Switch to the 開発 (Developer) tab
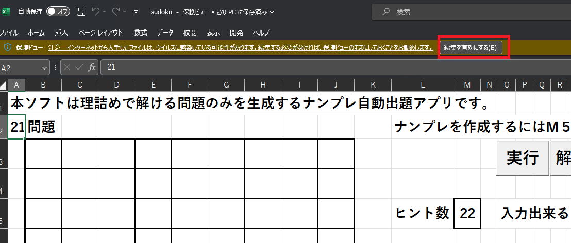The width and height of the screenshot is (571, 243). [x=237, y=32]
